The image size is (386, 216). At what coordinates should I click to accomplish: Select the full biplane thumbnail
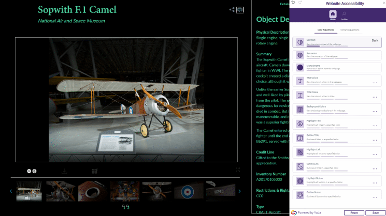[29, 191]
